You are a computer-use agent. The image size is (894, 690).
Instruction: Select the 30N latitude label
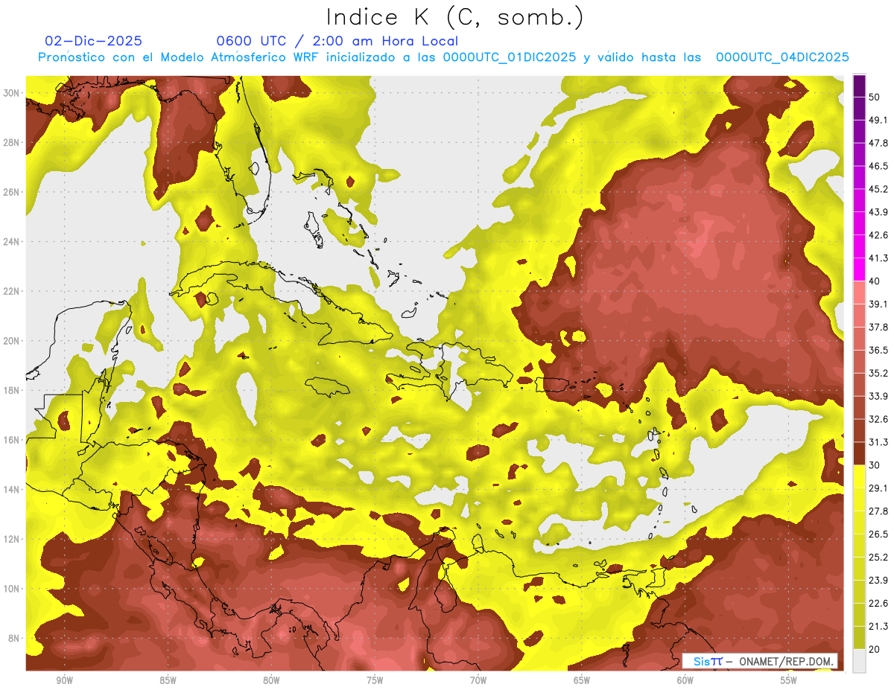coord(12,93)
